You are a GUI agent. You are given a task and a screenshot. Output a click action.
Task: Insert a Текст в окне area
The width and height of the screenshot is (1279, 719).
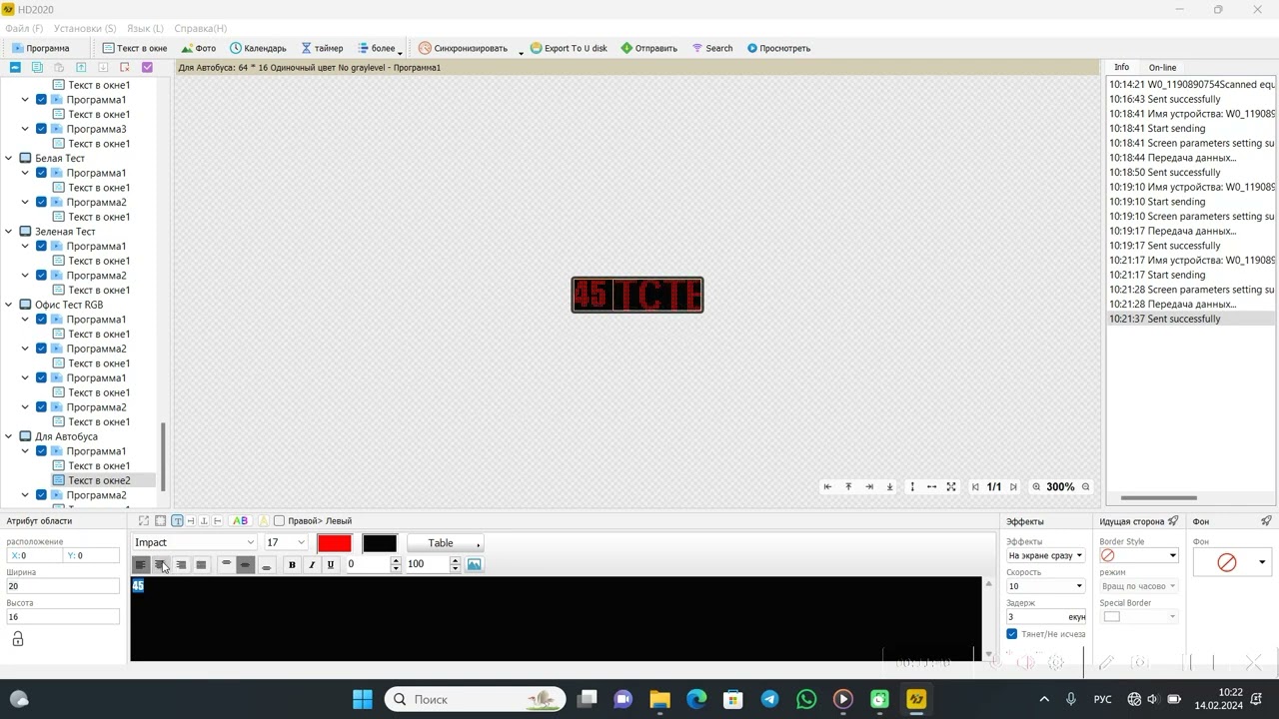136,48
